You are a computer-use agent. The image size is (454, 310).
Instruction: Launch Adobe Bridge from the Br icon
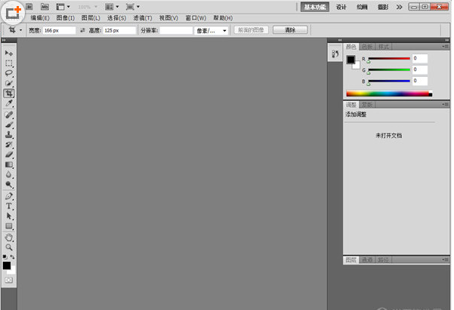[29, 6]
